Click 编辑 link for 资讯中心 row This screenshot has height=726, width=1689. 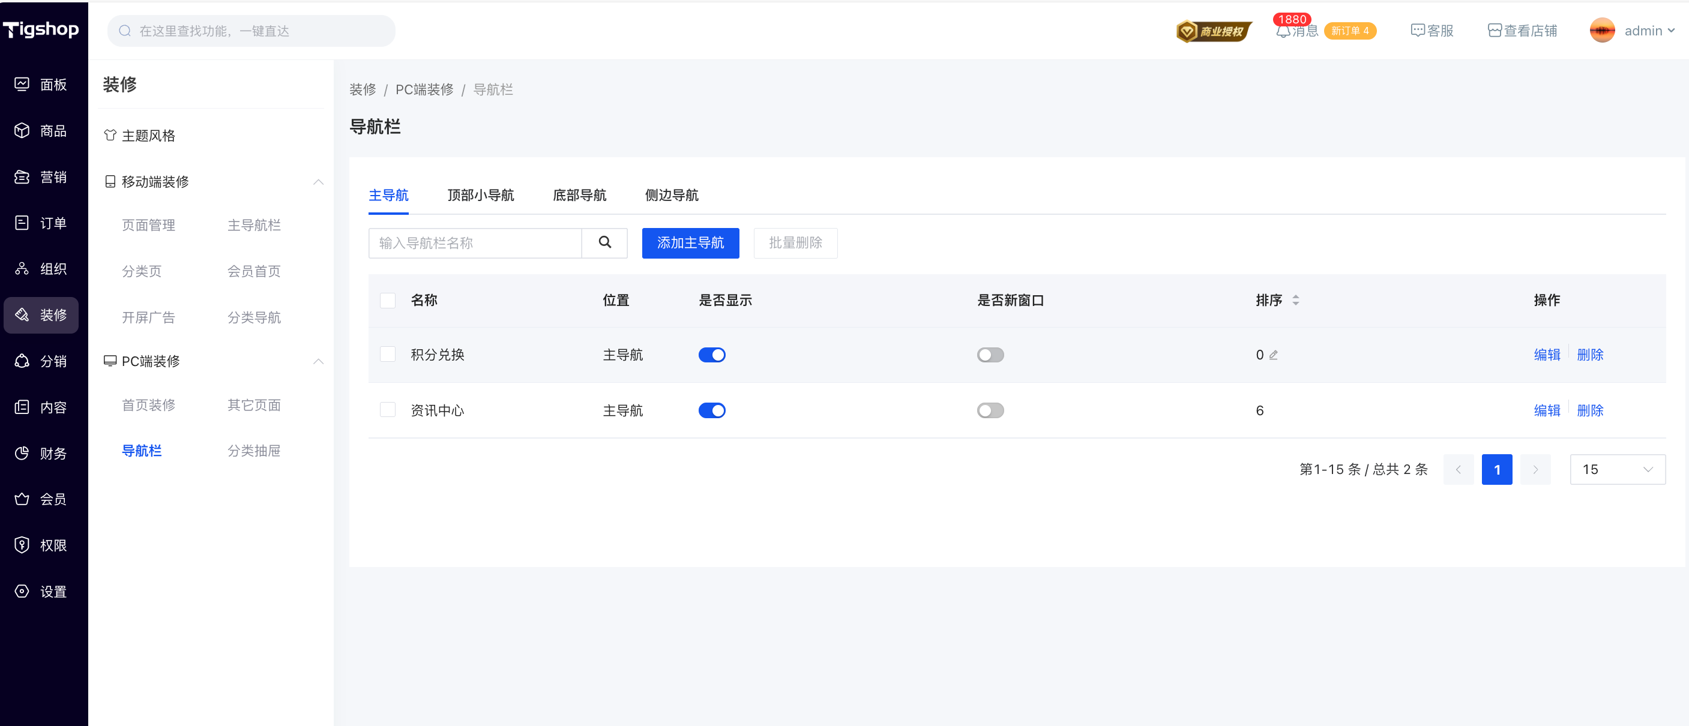1546,411
